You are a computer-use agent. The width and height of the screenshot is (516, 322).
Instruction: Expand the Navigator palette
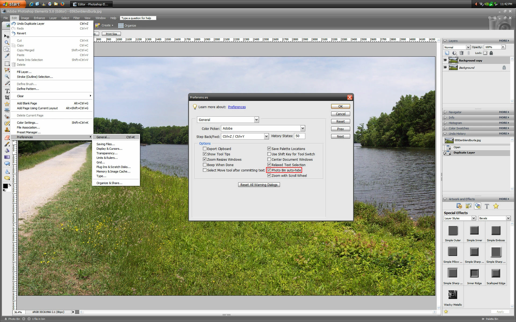pos(445,112)
